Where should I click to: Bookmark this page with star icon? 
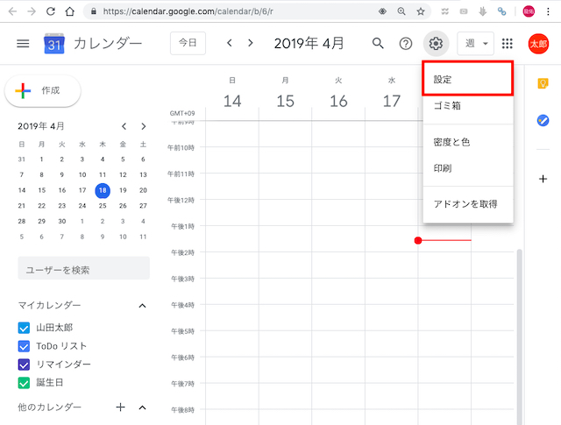pos(421,11)
